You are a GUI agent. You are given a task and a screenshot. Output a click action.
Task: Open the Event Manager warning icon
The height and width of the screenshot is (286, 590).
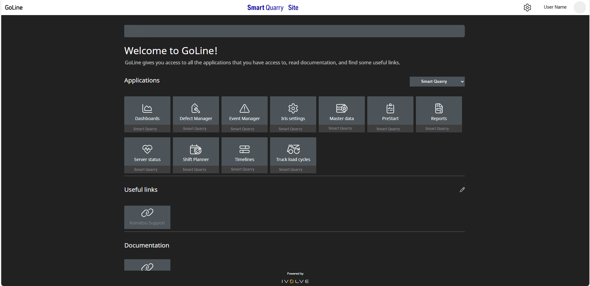[x=245, y=108]
